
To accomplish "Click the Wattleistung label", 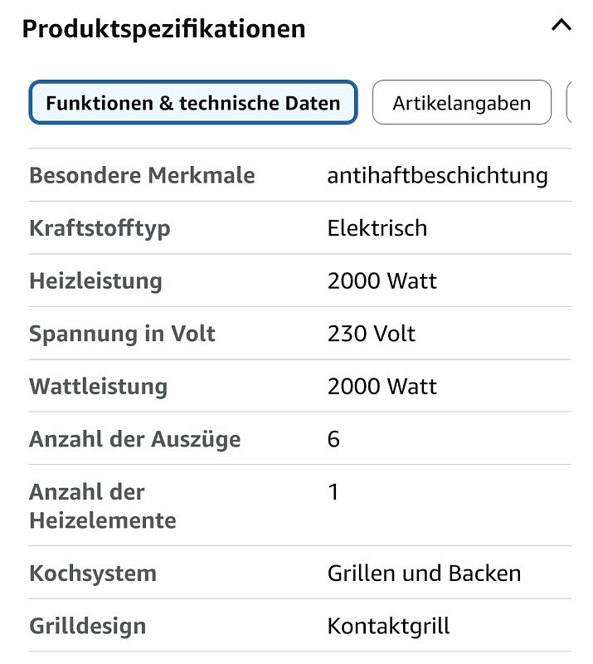I will (x=98, y=387).
